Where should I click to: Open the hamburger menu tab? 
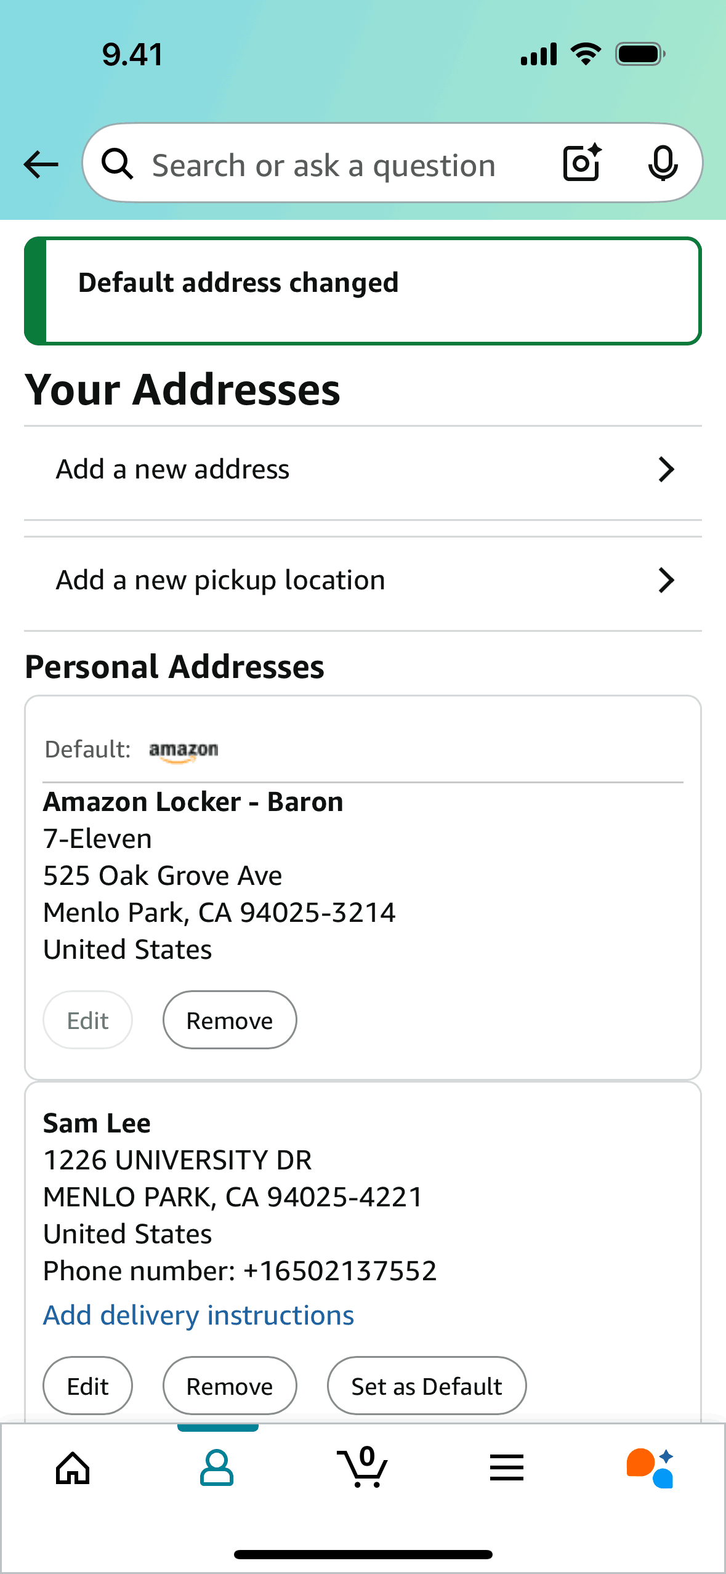tap(507, 1468)
